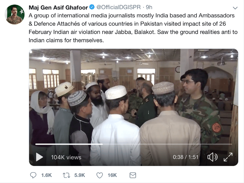Expand the video to fullscreen
This screenshot has width=244, height=183.
coord(228,157)
